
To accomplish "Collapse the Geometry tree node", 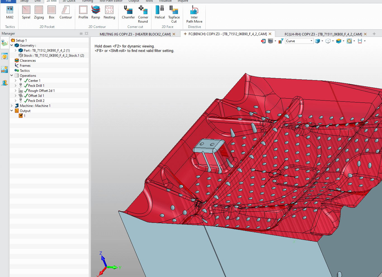I will tap(12, 45).
